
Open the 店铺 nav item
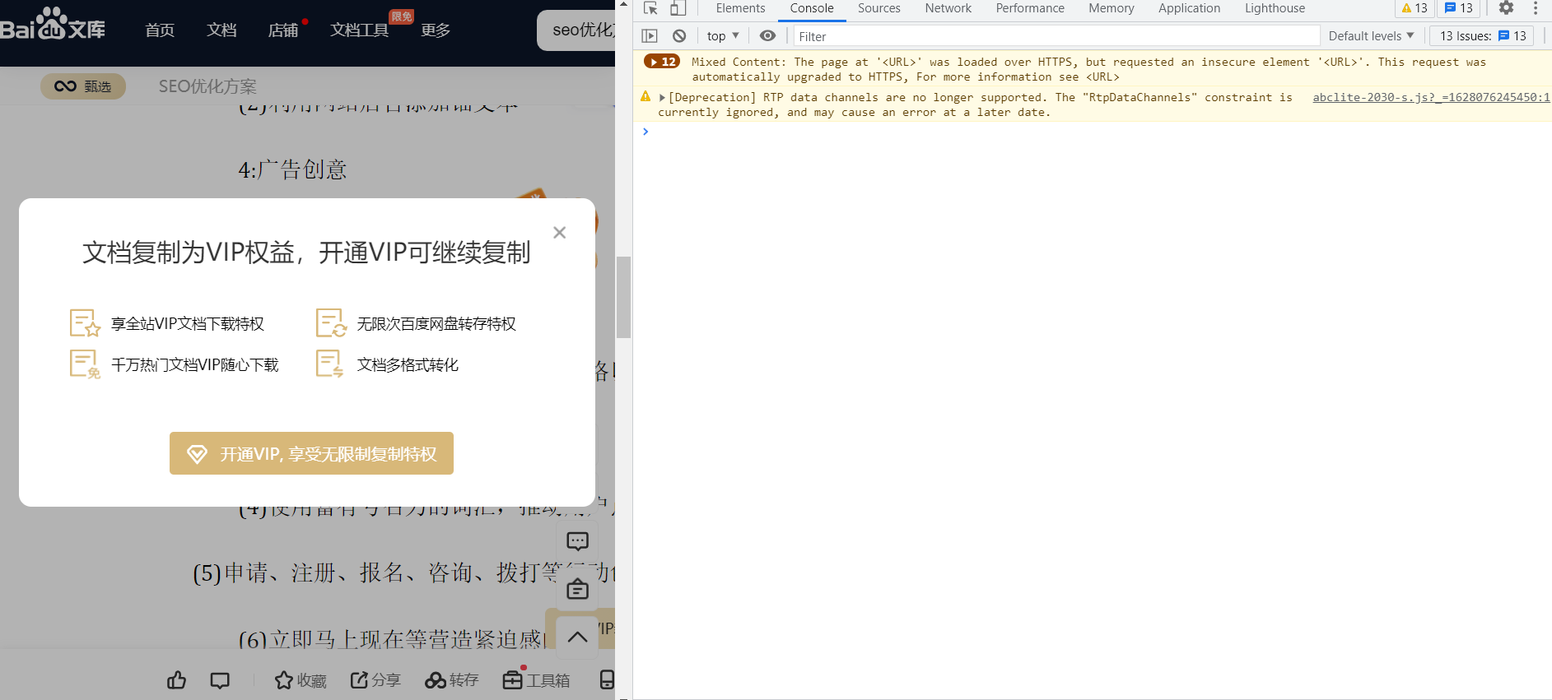[283, 30]
